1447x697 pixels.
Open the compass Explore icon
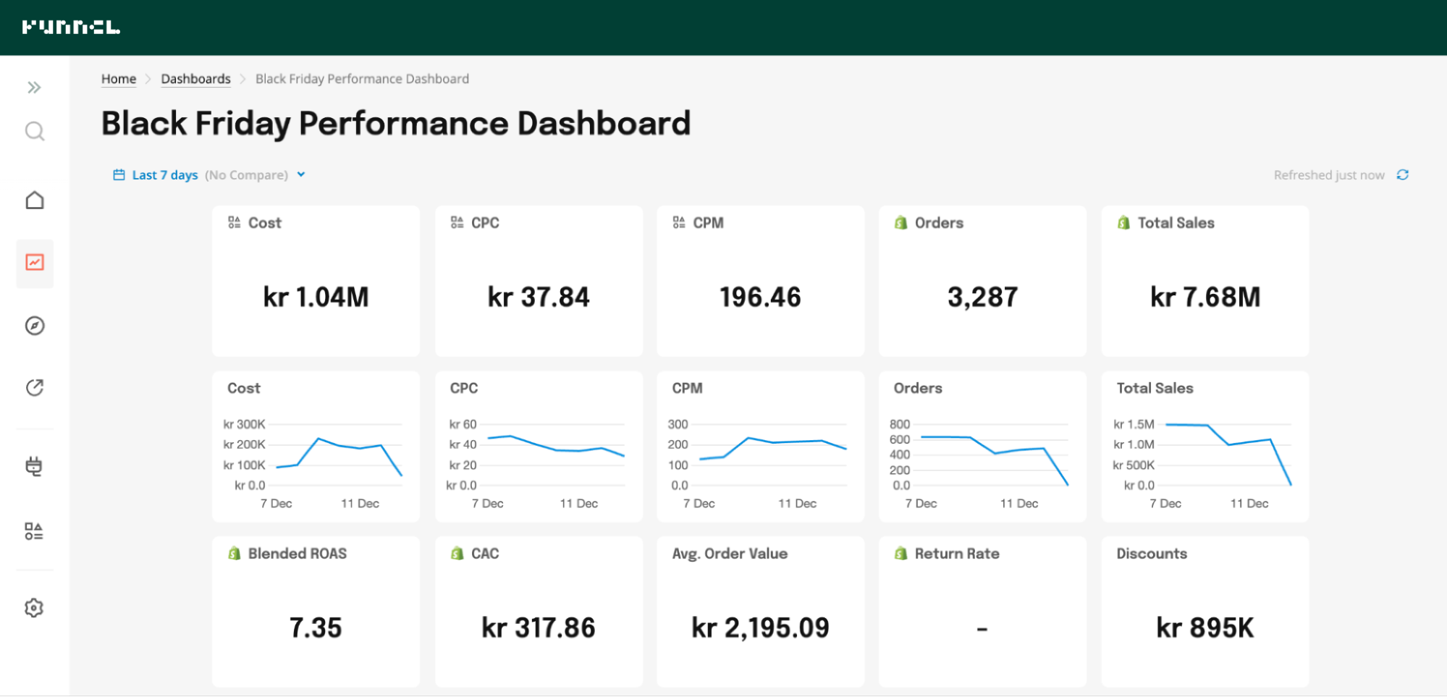click(x=35, y=326)
